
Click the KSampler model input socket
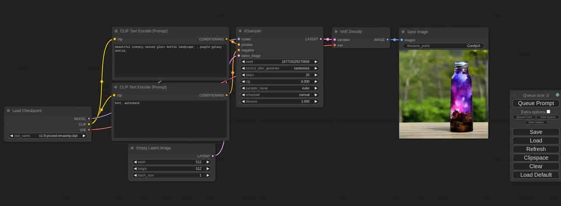(239, 39)
